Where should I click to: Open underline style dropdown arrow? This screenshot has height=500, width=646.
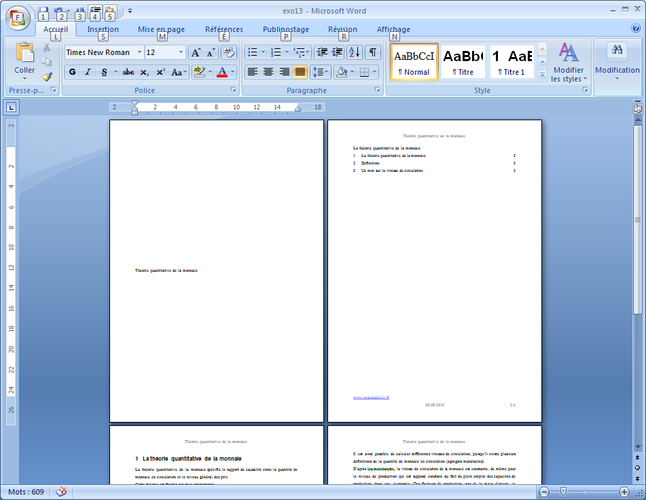coord(115,72)
